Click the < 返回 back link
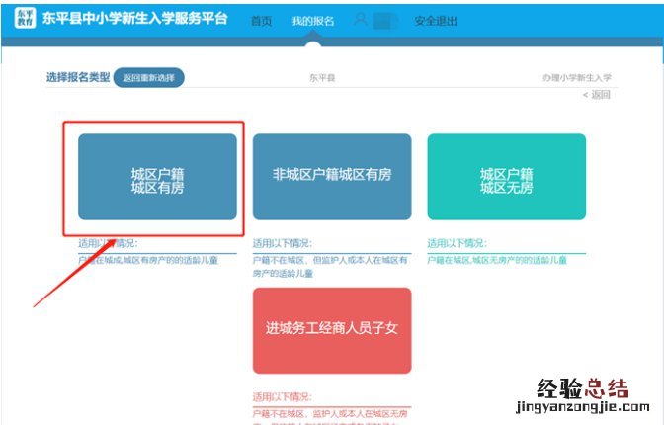The width and height of the screenshot is (664, 425). tap(597, 95)
